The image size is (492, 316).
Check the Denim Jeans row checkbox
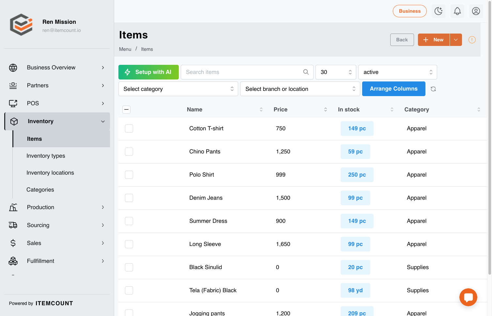click(x=129, y=198)
